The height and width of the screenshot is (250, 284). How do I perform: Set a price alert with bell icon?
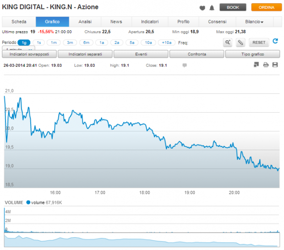(212, 8)
